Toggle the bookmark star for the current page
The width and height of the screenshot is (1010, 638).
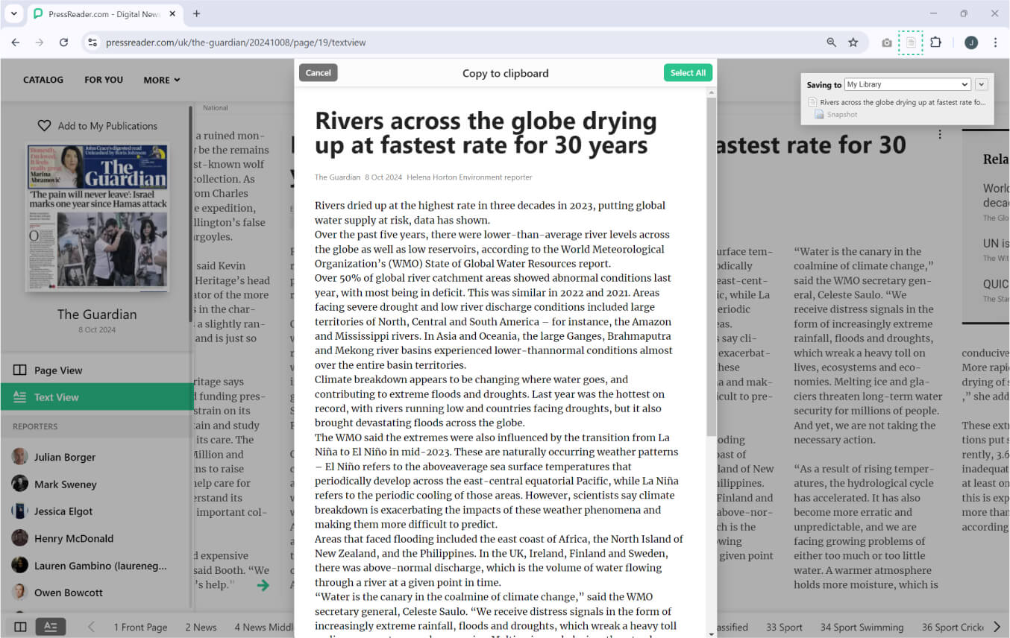(852, 42)
